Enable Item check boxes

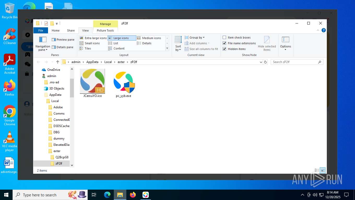click(236, 37)
